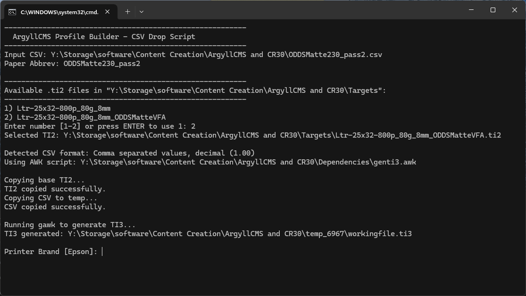The height and width of the screenshot is (296, 526).
Task: Expand the new tab profile dropdown chevron
Action: (x=141, y=12)
